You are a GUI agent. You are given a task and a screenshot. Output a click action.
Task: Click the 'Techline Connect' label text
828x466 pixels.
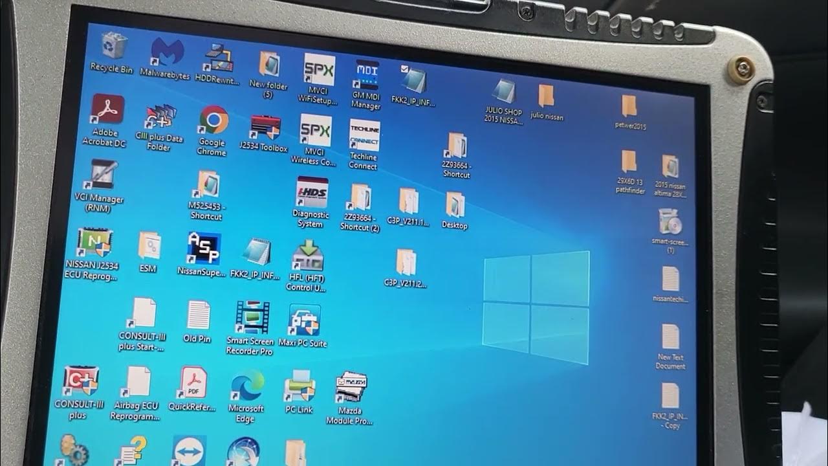363,161
